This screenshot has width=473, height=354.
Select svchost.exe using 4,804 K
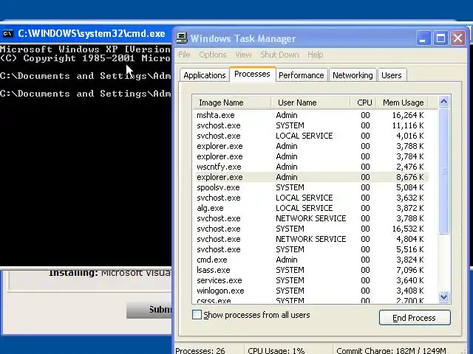pyautogui.click(x=310, y=239)
